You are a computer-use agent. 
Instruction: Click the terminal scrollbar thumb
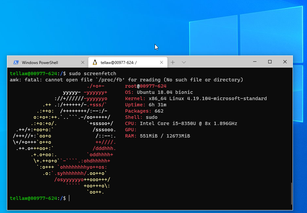click(x=291, y=194)
